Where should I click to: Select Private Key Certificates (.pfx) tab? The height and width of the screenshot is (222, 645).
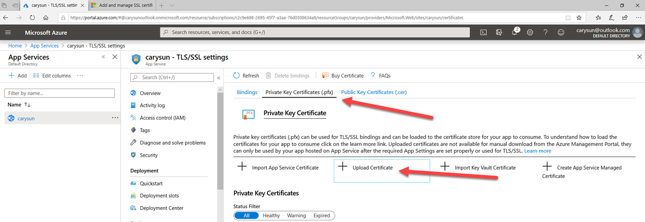(299, 92)
